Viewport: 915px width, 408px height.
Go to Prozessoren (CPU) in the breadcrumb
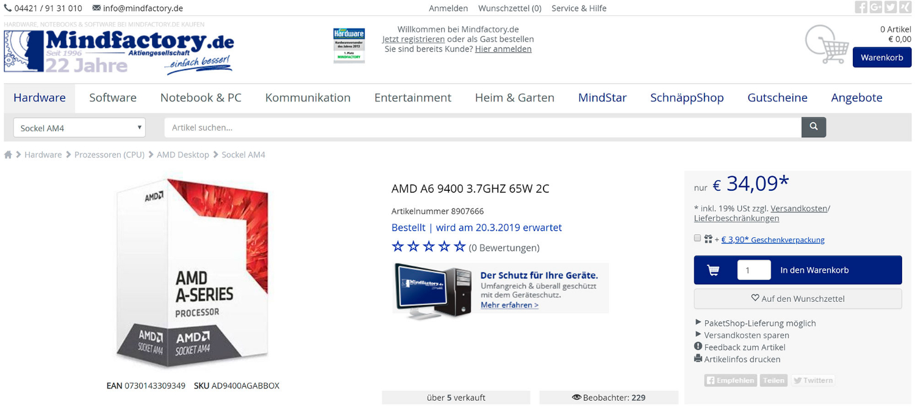click(x=109, y=155)
